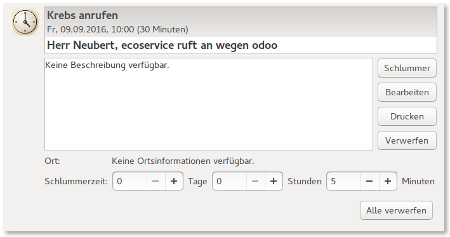
Task: Click the Schlummerzeit label
Action: click(76, 181)
